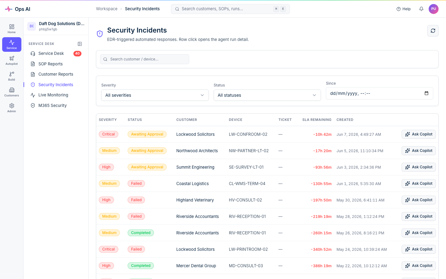The height and width of the screenshot is (279, 446).
Task: Click Workspace breadcrumb
Action: pyautogui.click(x=107, y=9)
